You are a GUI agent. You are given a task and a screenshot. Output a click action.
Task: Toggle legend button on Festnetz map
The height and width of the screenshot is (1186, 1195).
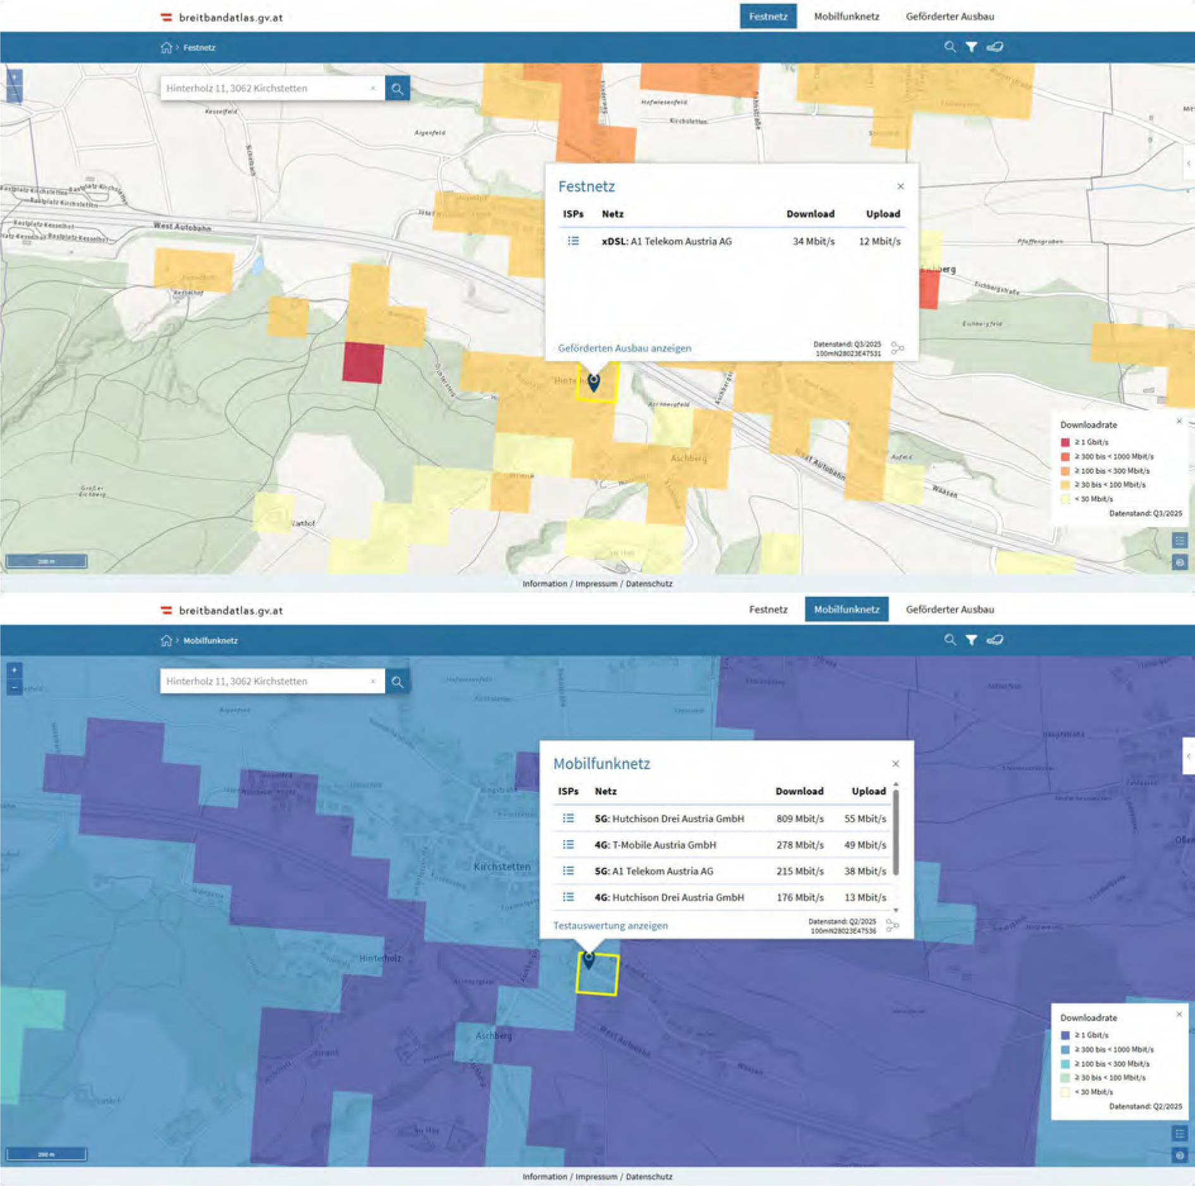coord(1180,541)
